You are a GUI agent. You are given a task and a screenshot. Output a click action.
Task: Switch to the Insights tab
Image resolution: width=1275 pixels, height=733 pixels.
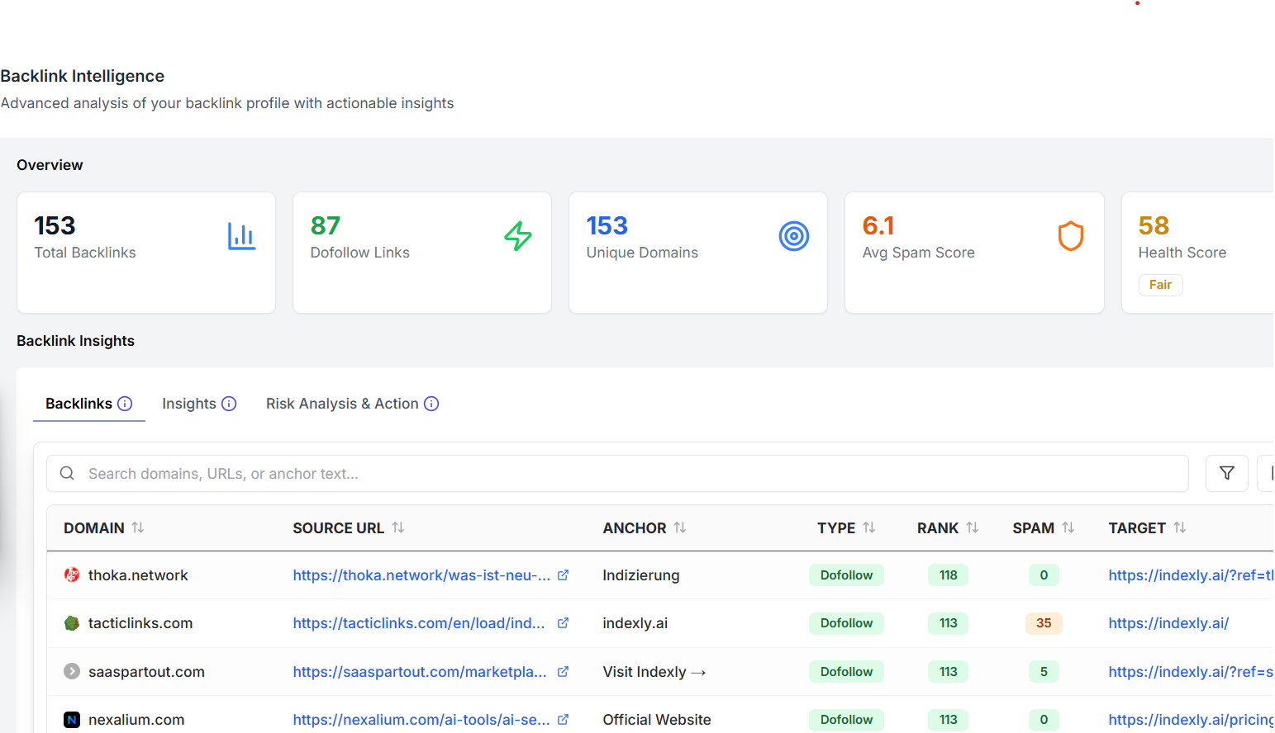(x=199, y=404)
